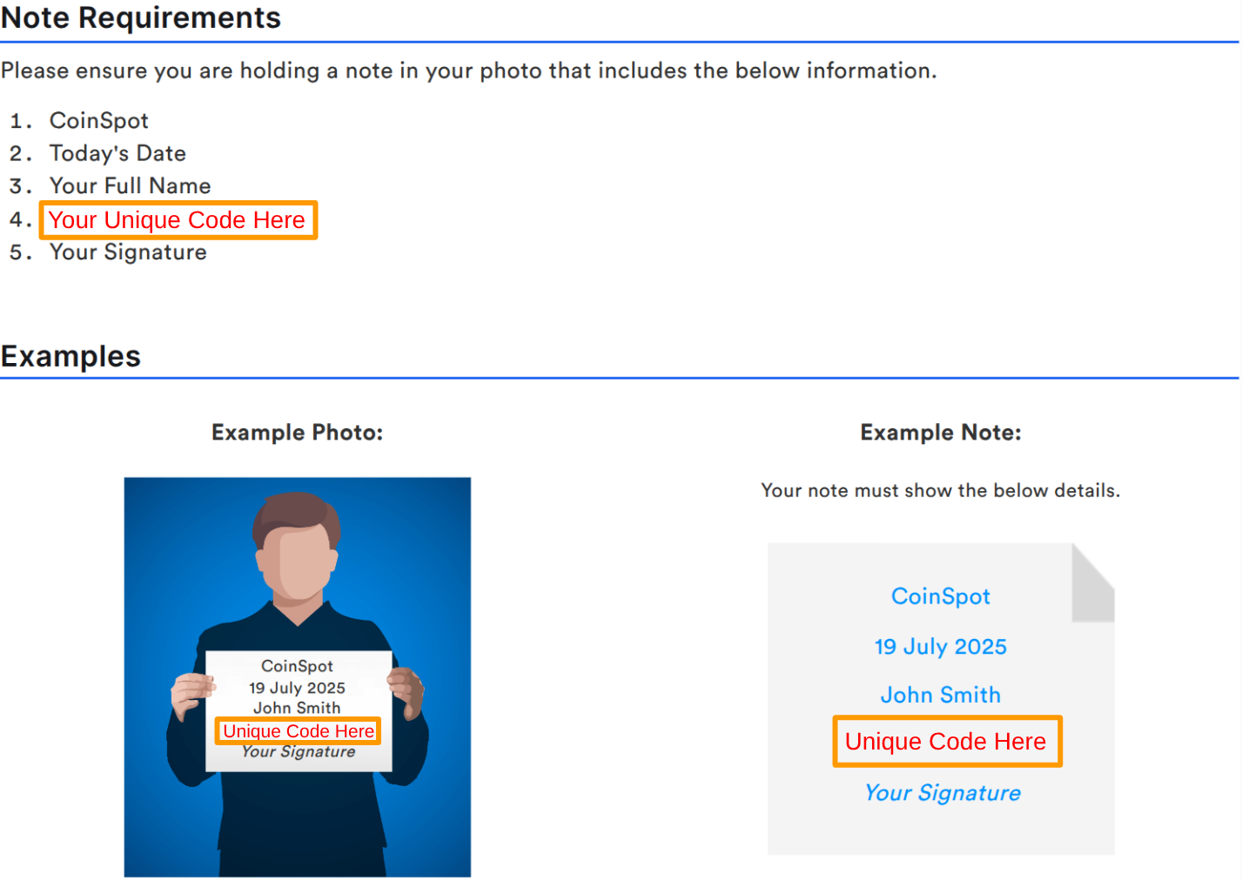Click "Your Signature" on the held paper
The image size is (1242, 881).
point(299,751)
